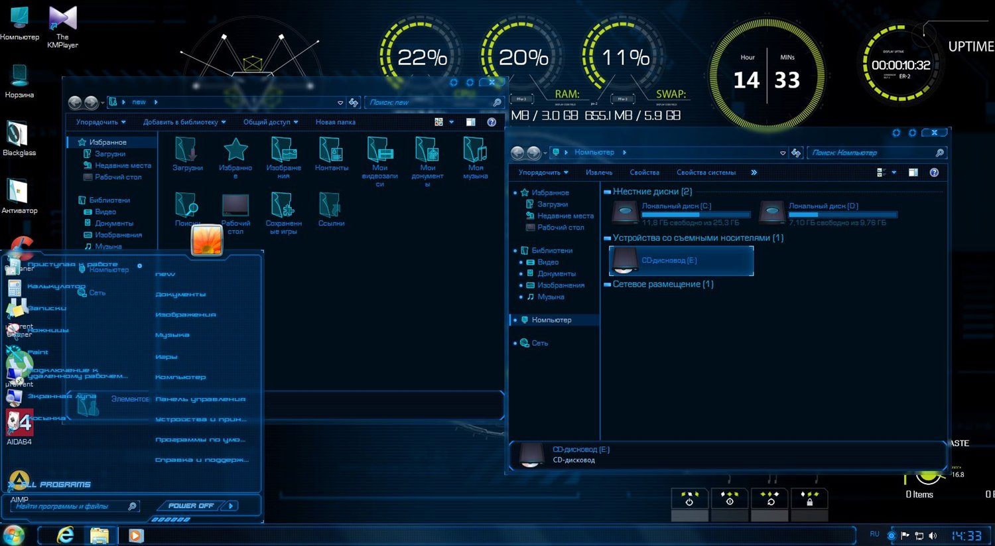Image resolution: width=995 pixels, height=546 pixels.
Task: Open the media player taskbar icon
Action: pyautogui.click(x=136, y=535)
